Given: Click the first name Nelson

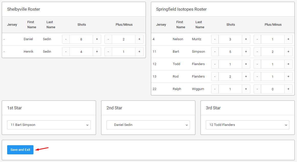Looking at the screenshot, I should (x=178, y=39).
